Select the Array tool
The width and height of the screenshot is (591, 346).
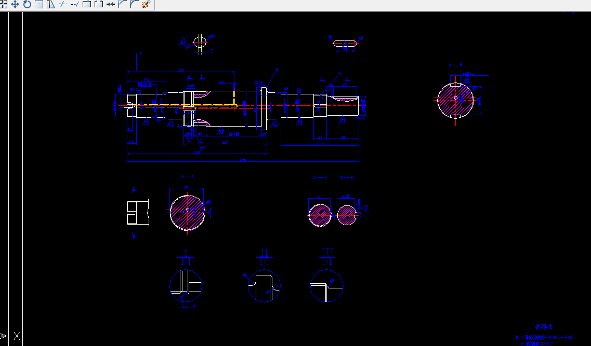click(4, 4)
